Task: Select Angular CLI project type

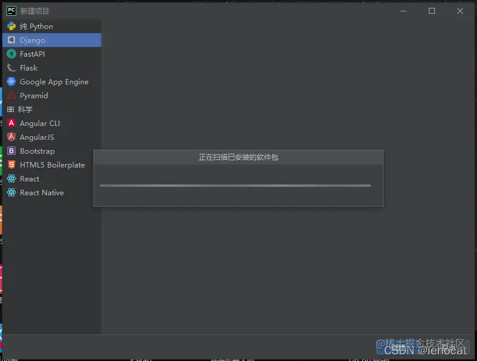Action: coord(52,123)
